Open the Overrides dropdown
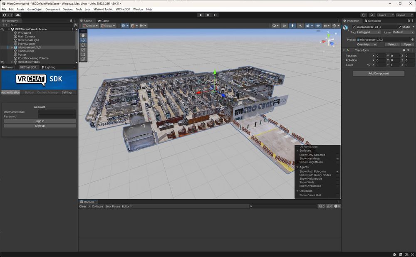The width and height of the screenshot is (416, 257). pos(366,44)
